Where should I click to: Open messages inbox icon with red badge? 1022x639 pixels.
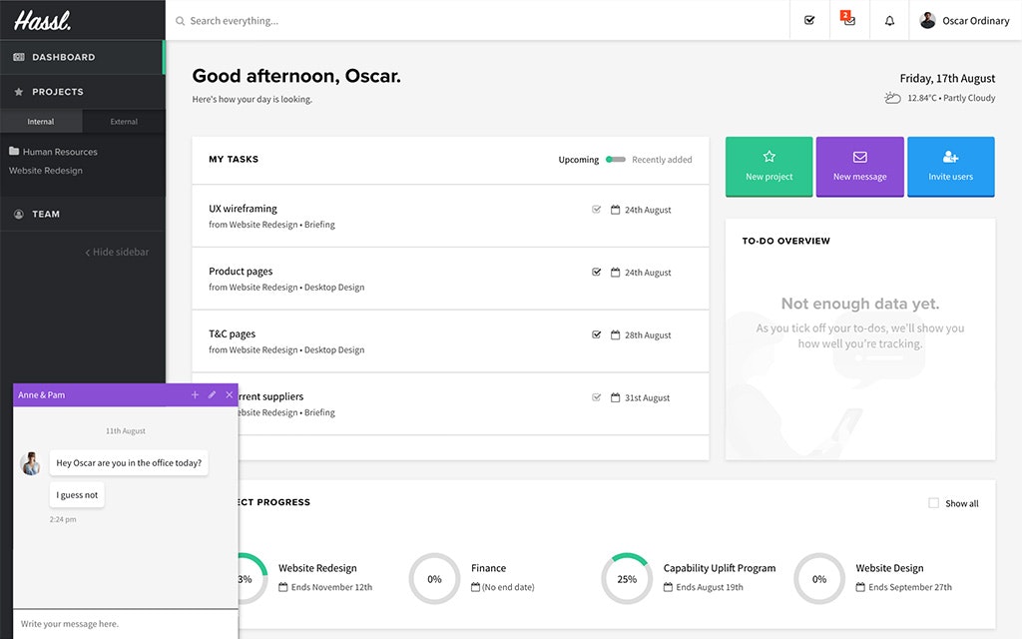(x=848, y=18)
